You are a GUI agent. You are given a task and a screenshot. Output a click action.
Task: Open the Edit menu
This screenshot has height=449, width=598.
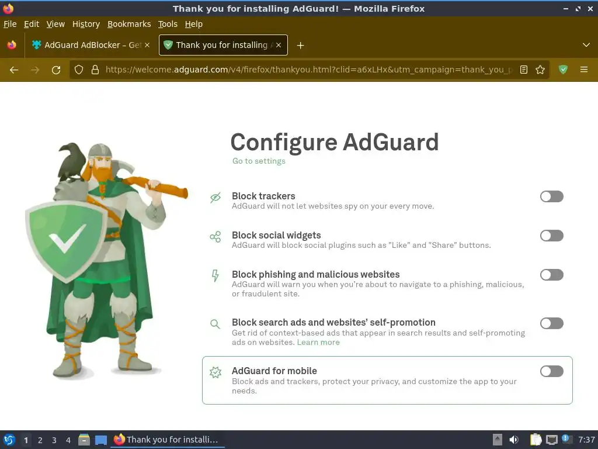pyautogui.click(x=32, y=24)
